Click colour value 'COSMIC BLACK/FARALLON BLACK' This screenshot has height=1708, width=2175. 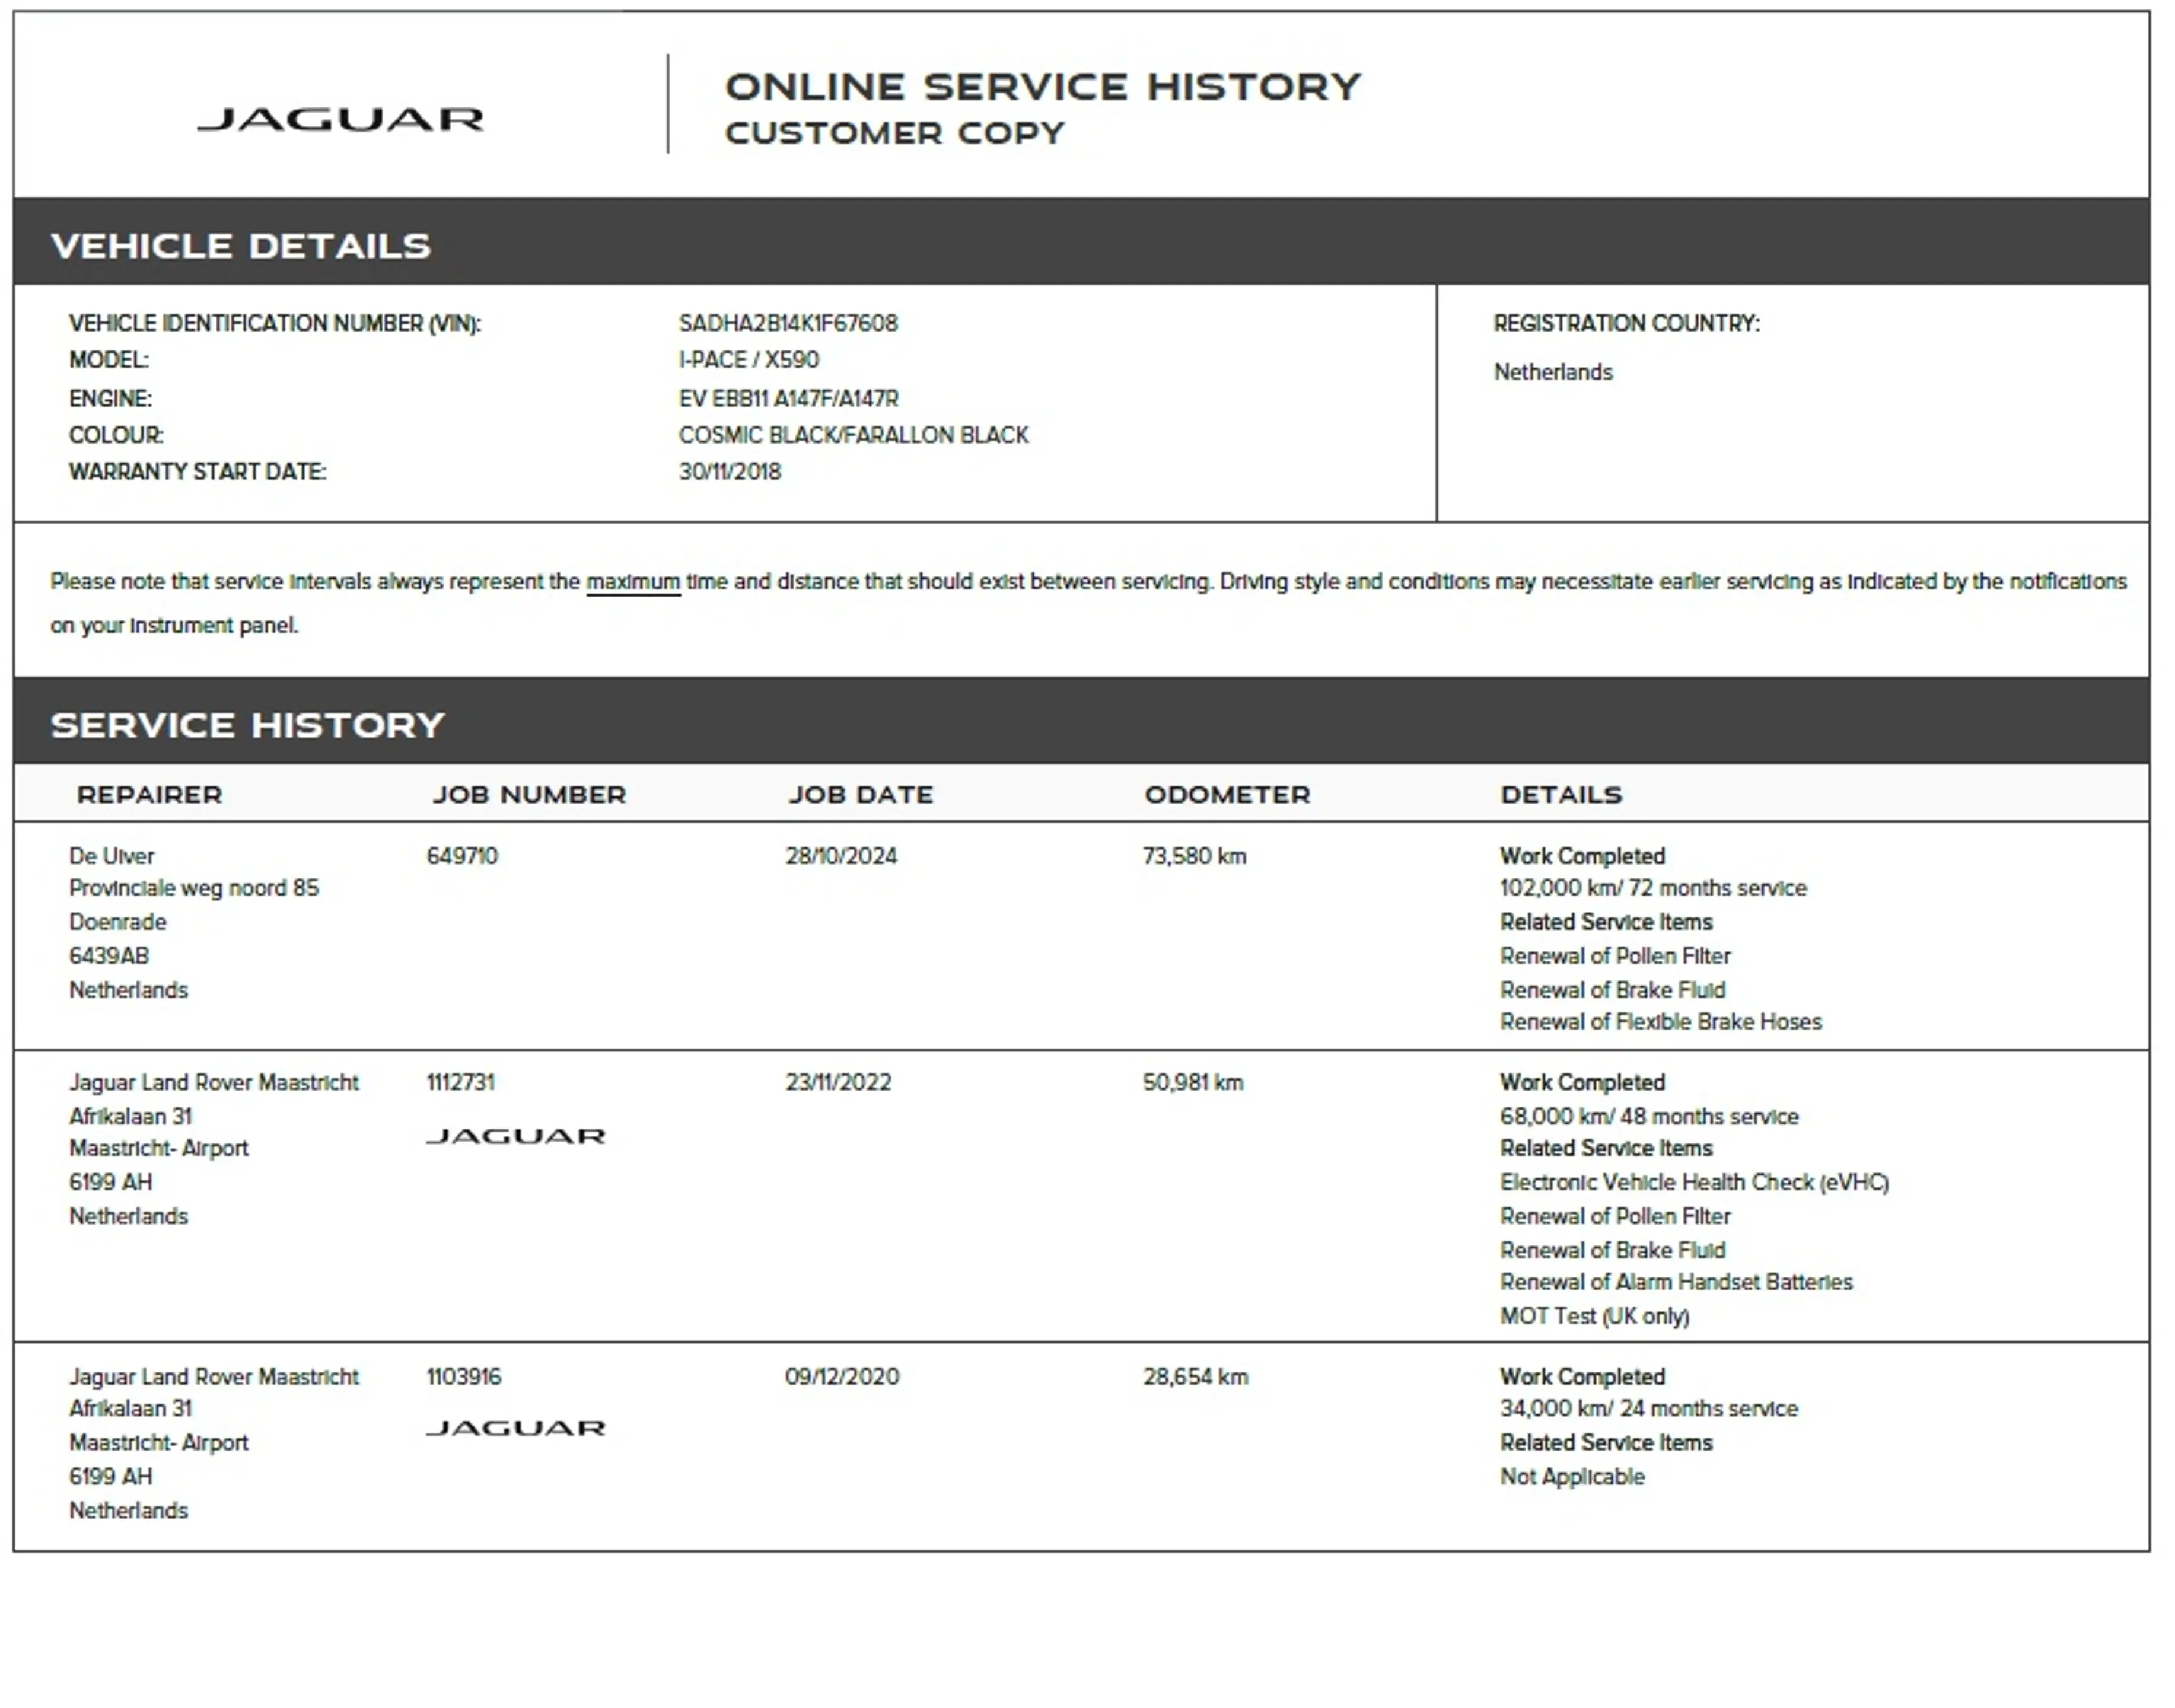pos(853,435)
